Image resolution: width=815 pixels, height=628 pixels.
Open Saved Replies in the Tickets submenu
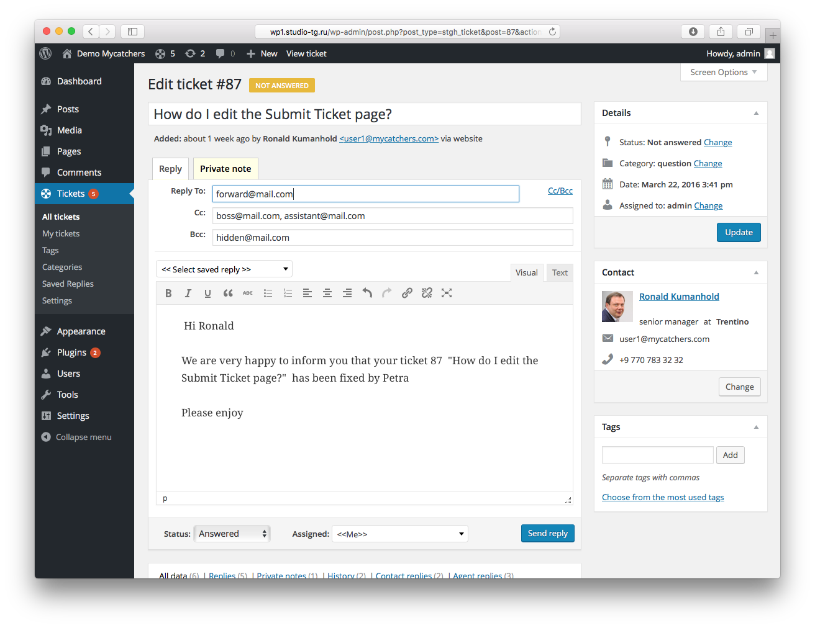coord(68,284)
